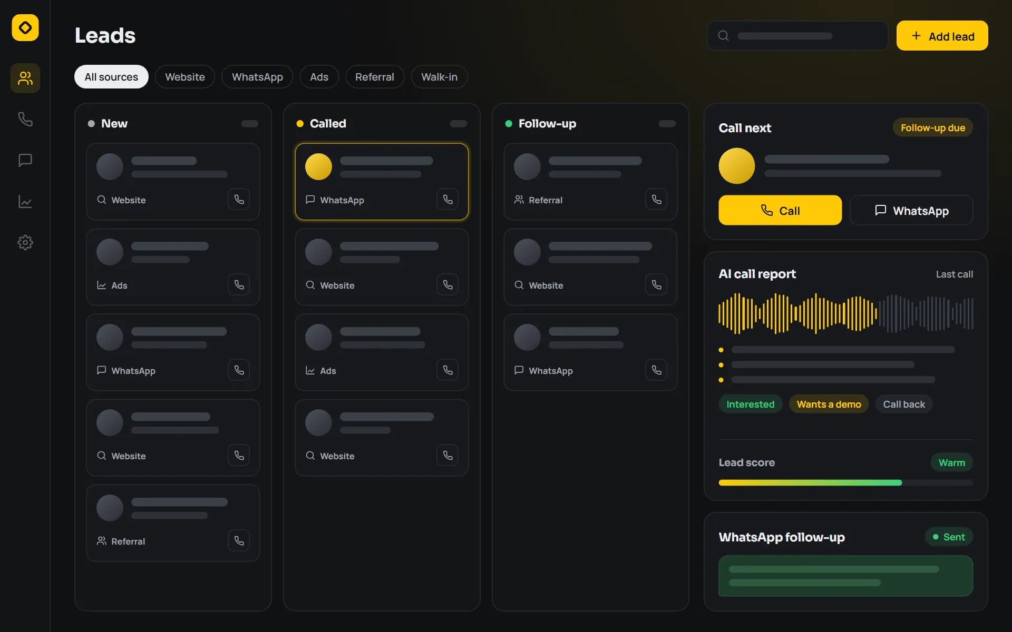Click the AI call report audio waveform

[x=845, y=314]
